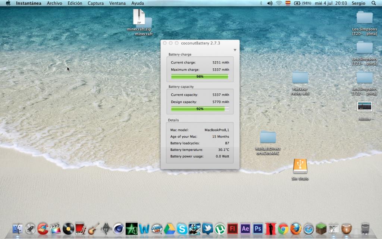Click Design capacity value 5770 mAh

(221, 102)
